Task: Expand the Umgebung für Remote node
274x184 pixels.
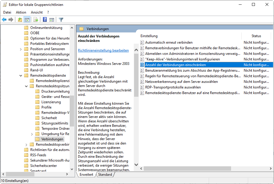Action: coord(32,134)
